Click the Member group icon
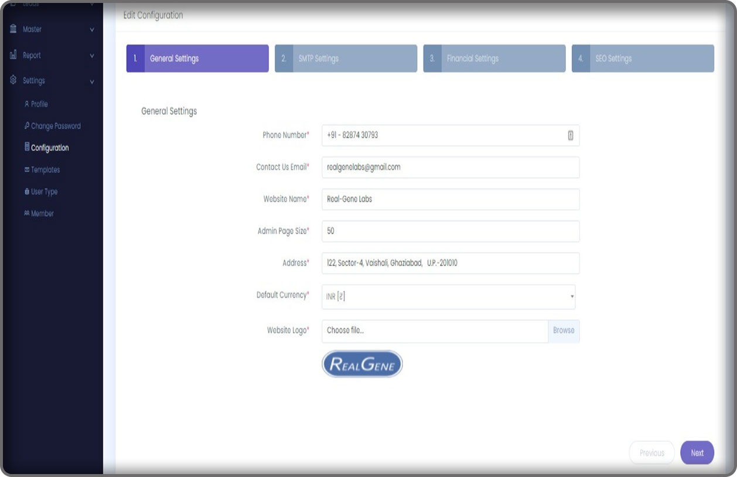 27,213
